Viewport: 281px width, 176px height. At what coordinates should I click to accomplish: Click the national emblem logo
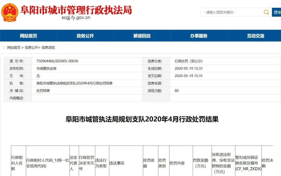(10, 12)
